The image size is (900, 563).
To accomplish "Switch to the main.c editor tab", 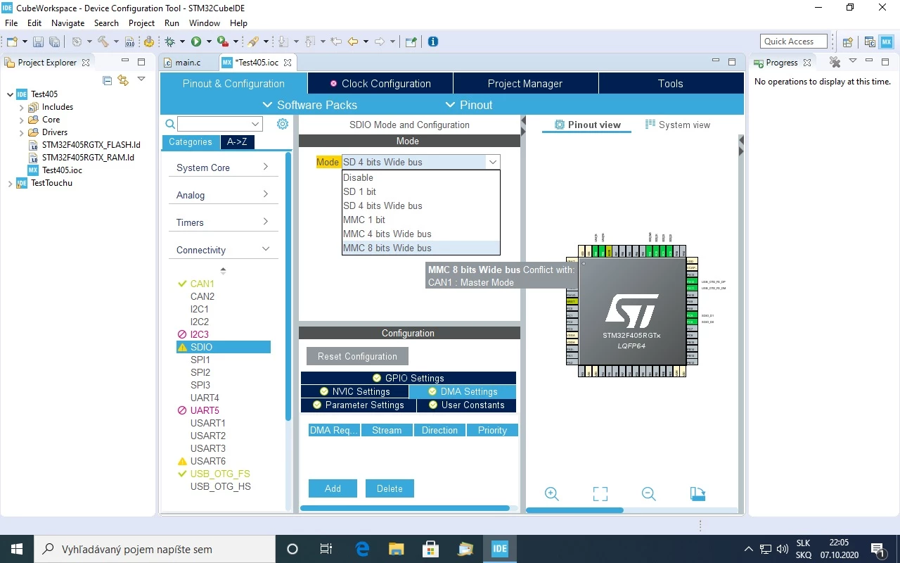I will [188, 62].
